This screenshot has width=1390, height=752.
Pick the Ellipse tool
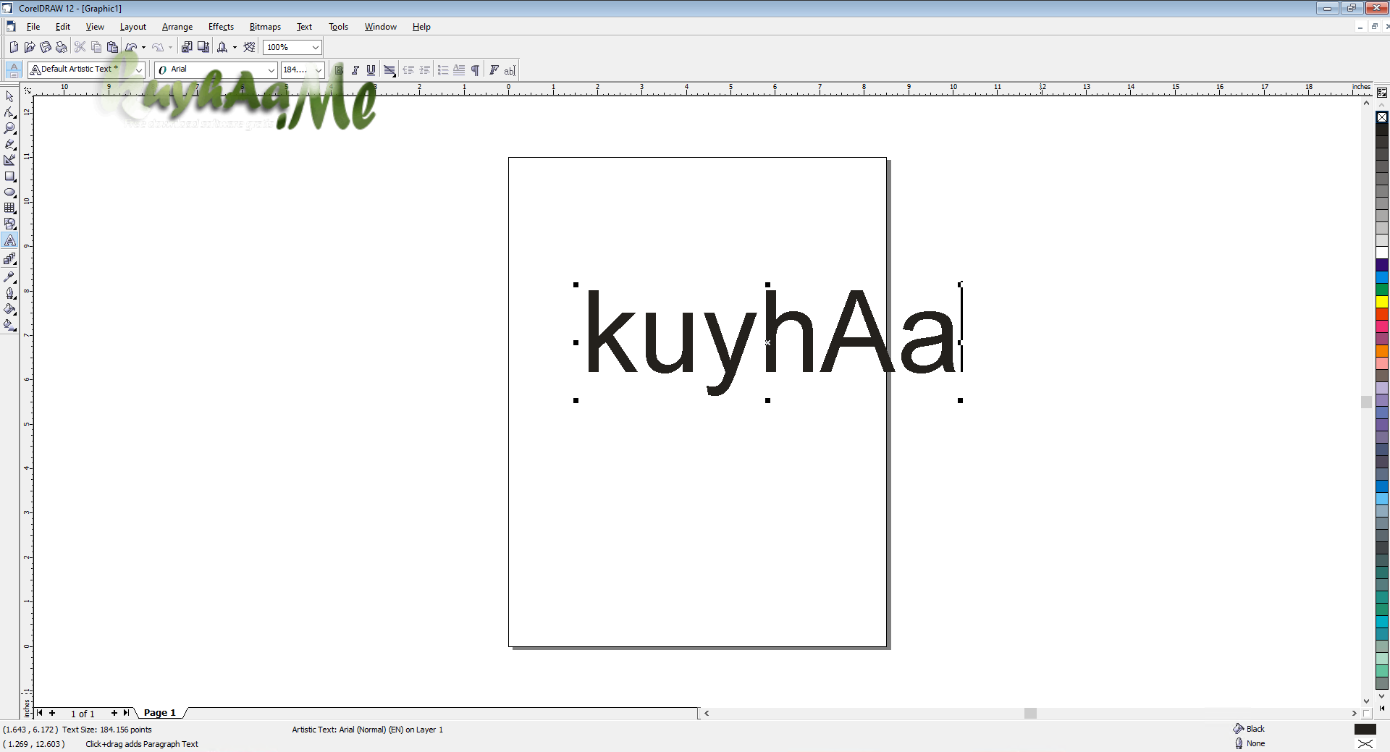(x=9, y=193)
